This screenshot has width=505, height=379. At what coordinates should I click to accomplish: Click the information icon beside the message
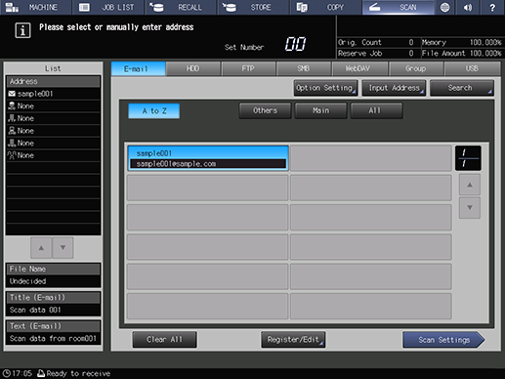click(x=22, y=30)
